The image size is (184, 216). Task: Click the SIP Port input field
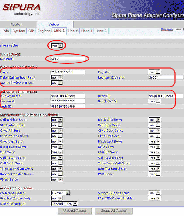point(68,59)
